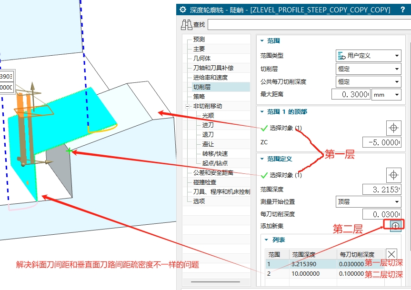
Task: Open point dialog in 范围定义 section
Action: pos(393,175)
